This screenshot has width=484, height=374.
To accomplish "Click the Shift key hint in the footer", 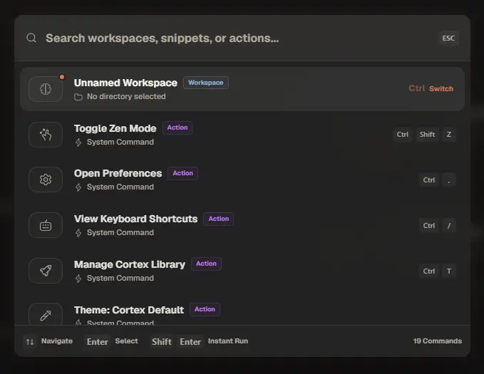I will 161,342.
